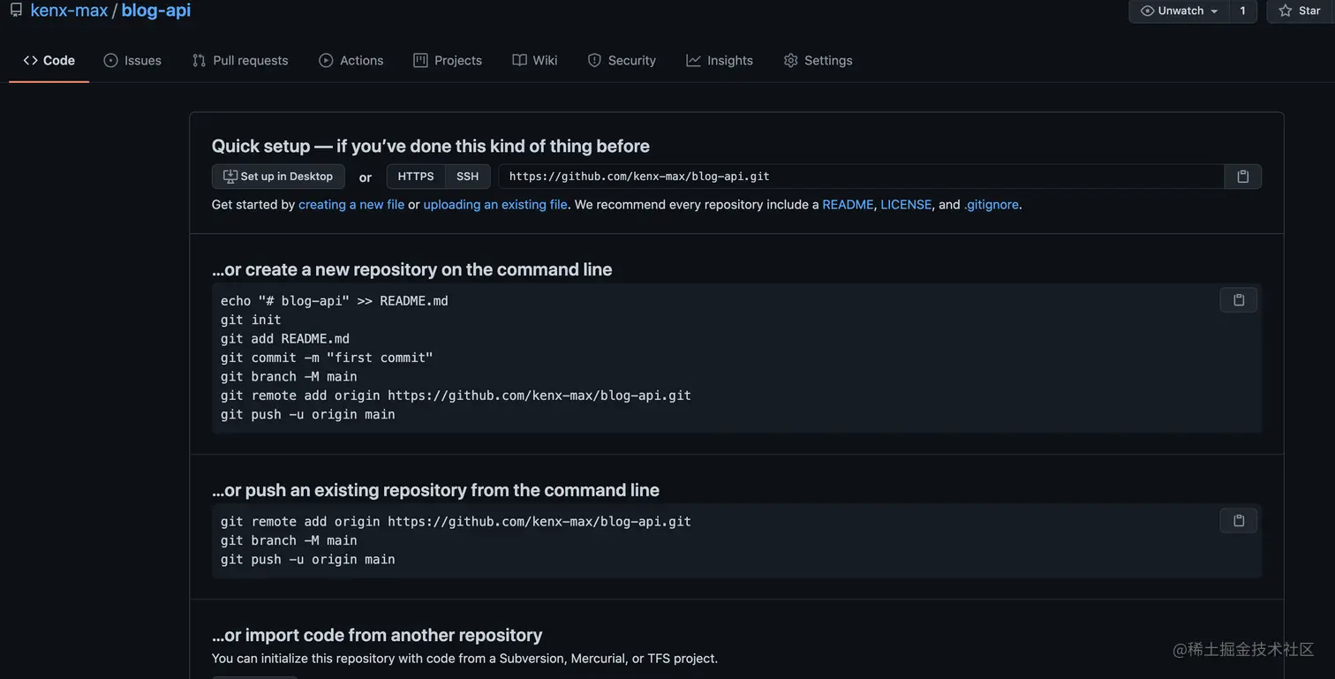Open the blog-api repository link

tap(156, 11)
